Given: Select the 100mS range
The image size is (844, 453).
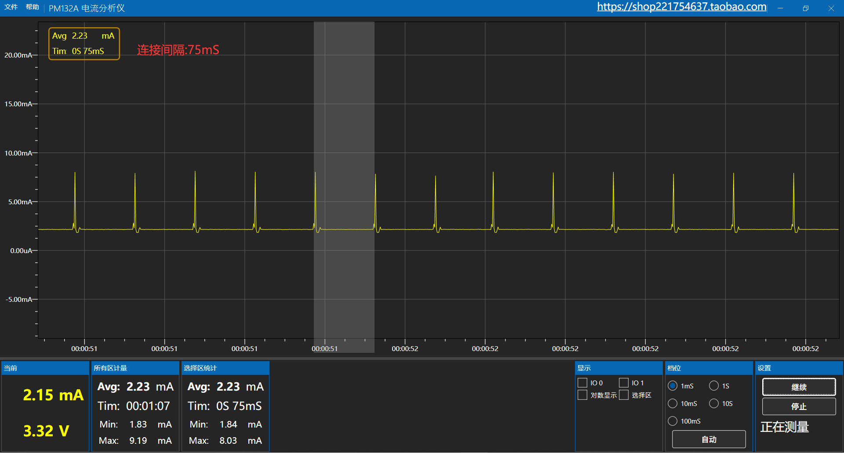Looking at the screenshot, I should (x=673, y=421).
